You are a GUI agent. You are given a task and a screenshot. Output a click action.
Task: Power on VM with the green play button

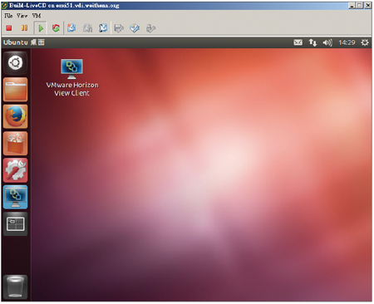point(41,28)
